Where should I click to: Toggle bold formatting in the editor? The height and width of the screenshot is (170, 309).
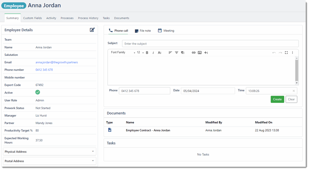pyautogui.click(x=147, y=52)
